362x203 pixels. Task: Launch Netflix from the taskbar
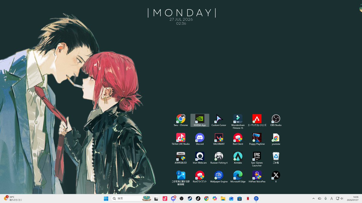click(248, 198)
